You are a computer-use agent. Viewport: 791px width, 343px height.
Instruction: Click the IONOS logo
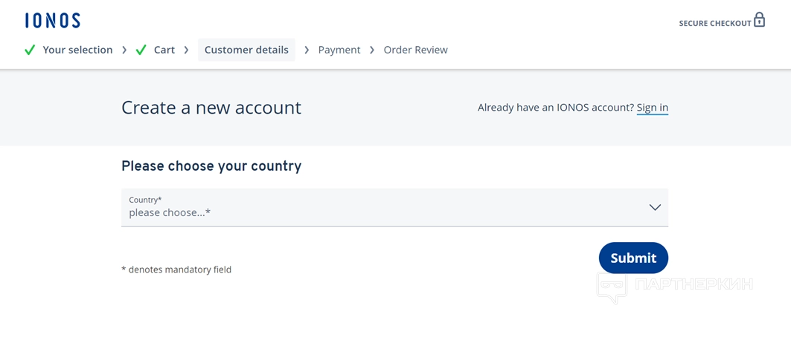point(52,21)
